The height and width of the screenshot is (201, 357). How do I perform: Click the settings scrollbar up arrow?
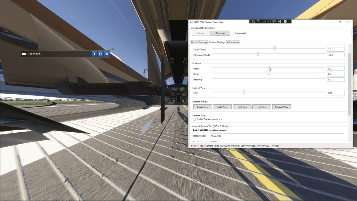point(350,46)
